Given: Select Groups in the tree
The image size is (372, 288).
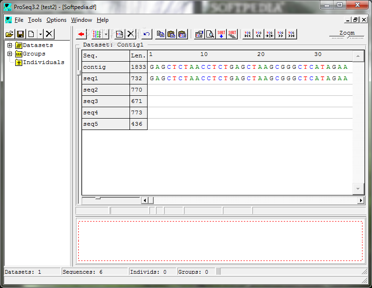Looking at the screenshot, I should pos(34,54).
